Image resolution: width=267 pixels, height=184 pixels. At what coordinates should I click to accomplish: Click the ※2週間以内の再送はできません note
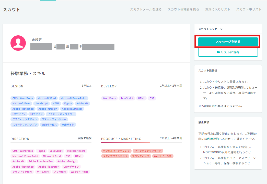(x=221, y=106)
